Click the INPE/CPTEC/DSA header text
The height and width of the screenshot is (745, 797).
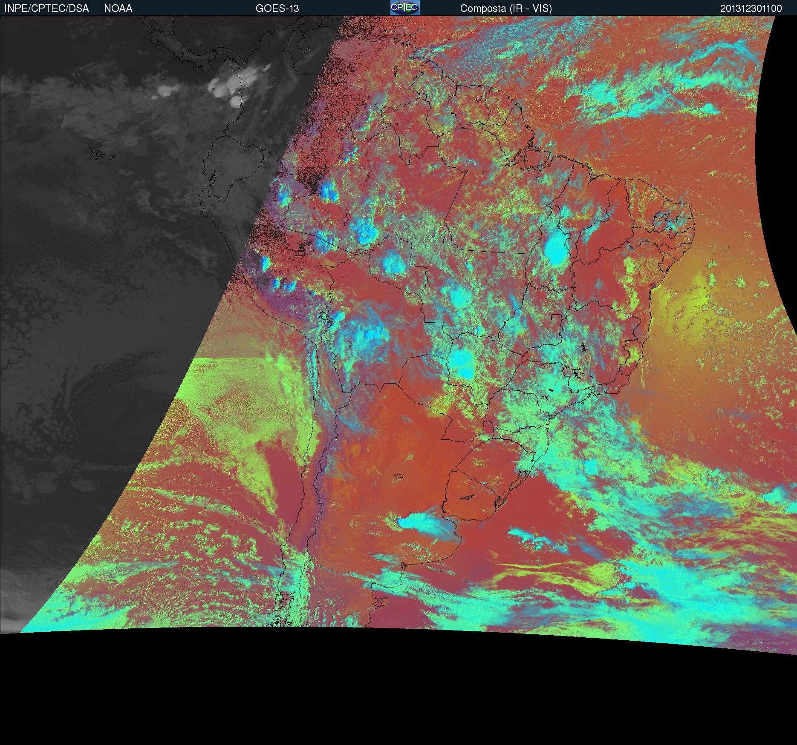pos(46,9)
